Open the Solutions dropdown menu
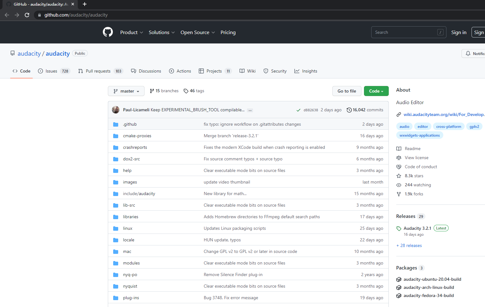The height and width of the screenshot is (307, 485). pos(162,33)
